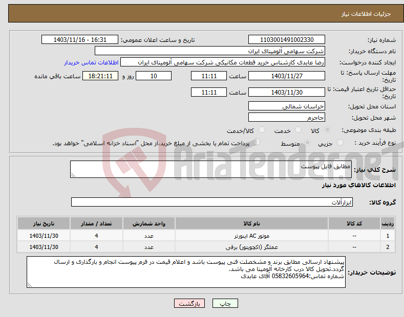Click the شرح کلی نیاز text area
404x317 pixels.
point(211,169)
